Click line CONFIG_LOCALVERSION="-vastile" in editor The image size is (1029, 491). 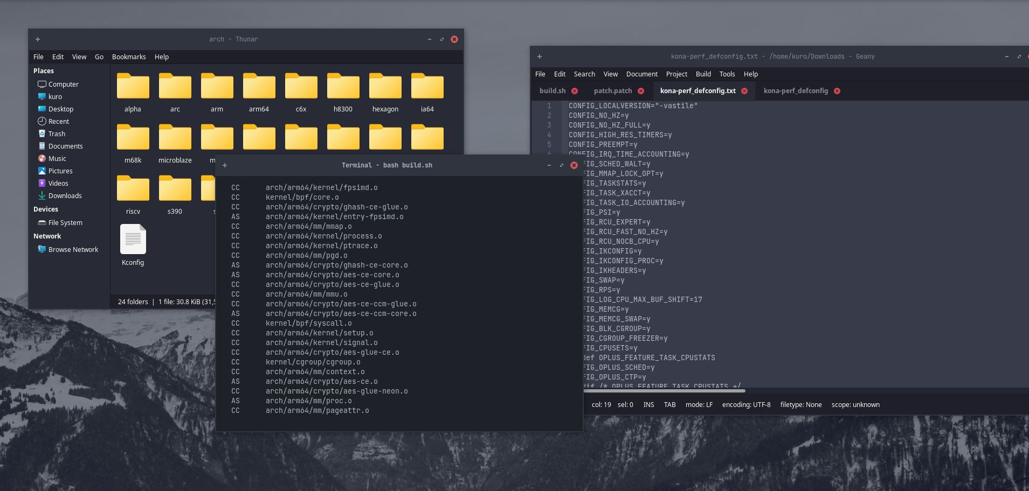tap(633, 106)
